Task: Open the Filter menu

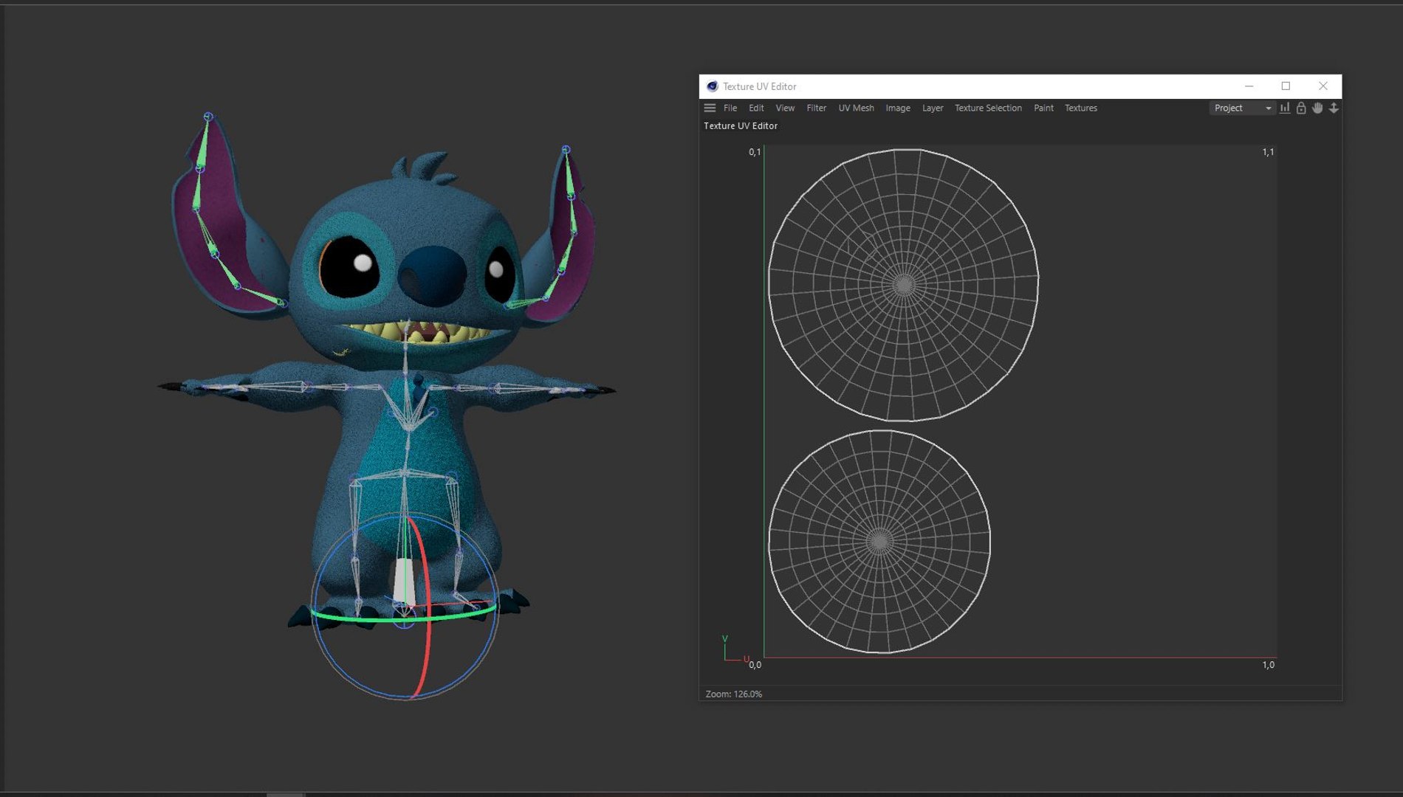Action: coord(816,108)
